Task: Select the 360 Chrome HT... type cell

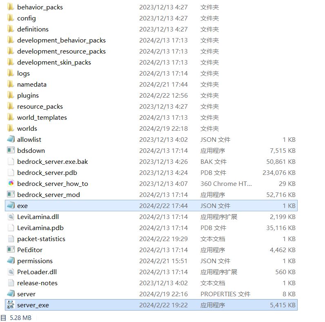Action: pyautogui.click(x=226, y=183)
